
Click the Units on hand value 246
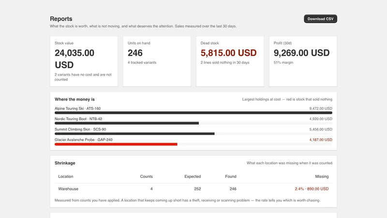[x=135, y=53]
